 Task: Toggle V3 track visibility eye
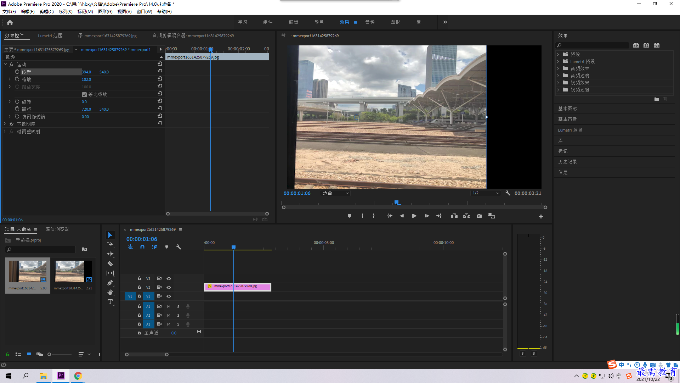pyautogui.click(x=169, y=278)
